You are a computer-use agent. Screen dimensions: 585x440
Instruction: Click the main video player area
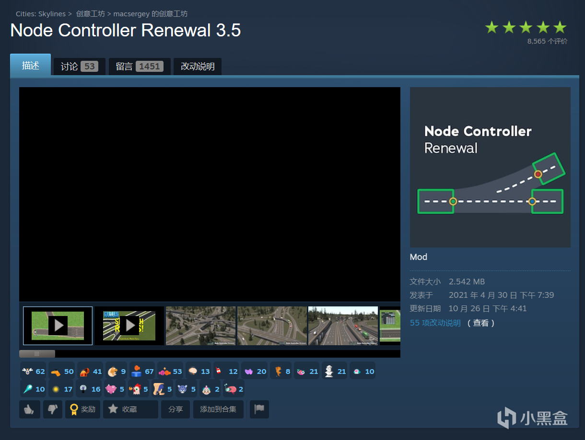coord(210,194)
